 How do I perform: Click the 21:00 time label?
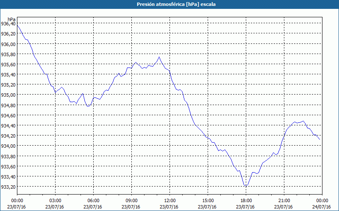point(284,201)
